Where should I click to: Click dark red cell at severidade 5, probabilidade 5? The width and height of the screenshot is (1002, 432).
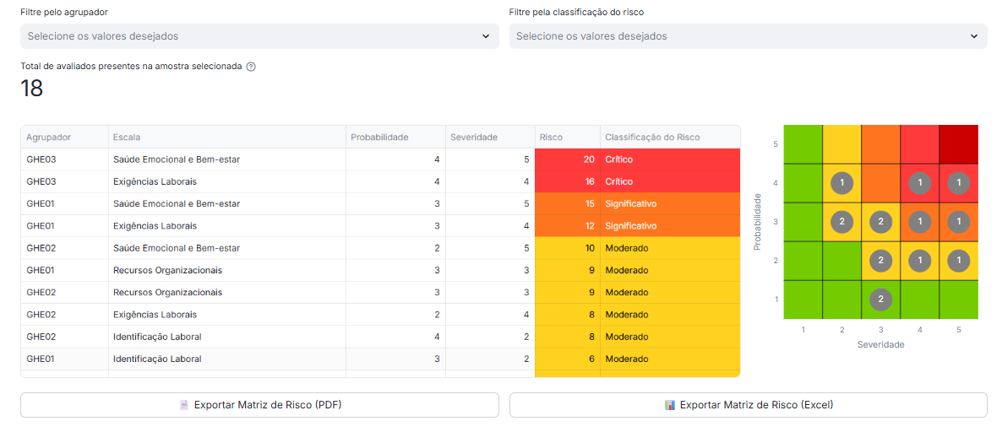point(958,143)
